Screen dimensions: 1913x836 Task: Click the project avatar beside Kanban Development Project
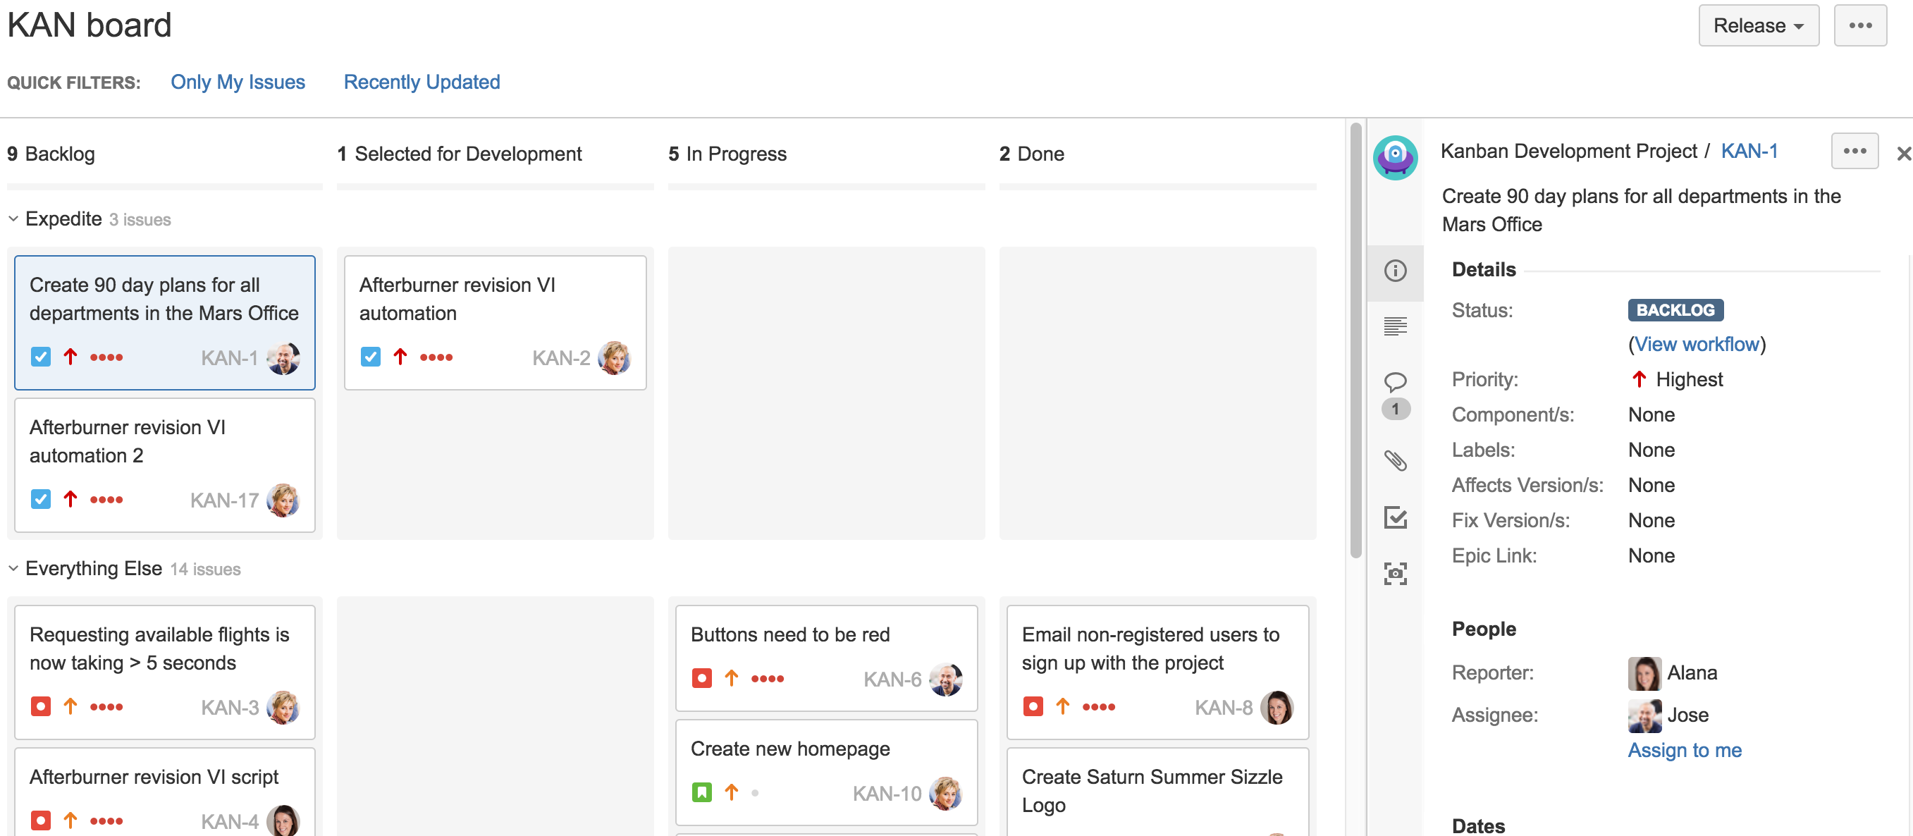pyautogui.click(x=1396, y=157)
